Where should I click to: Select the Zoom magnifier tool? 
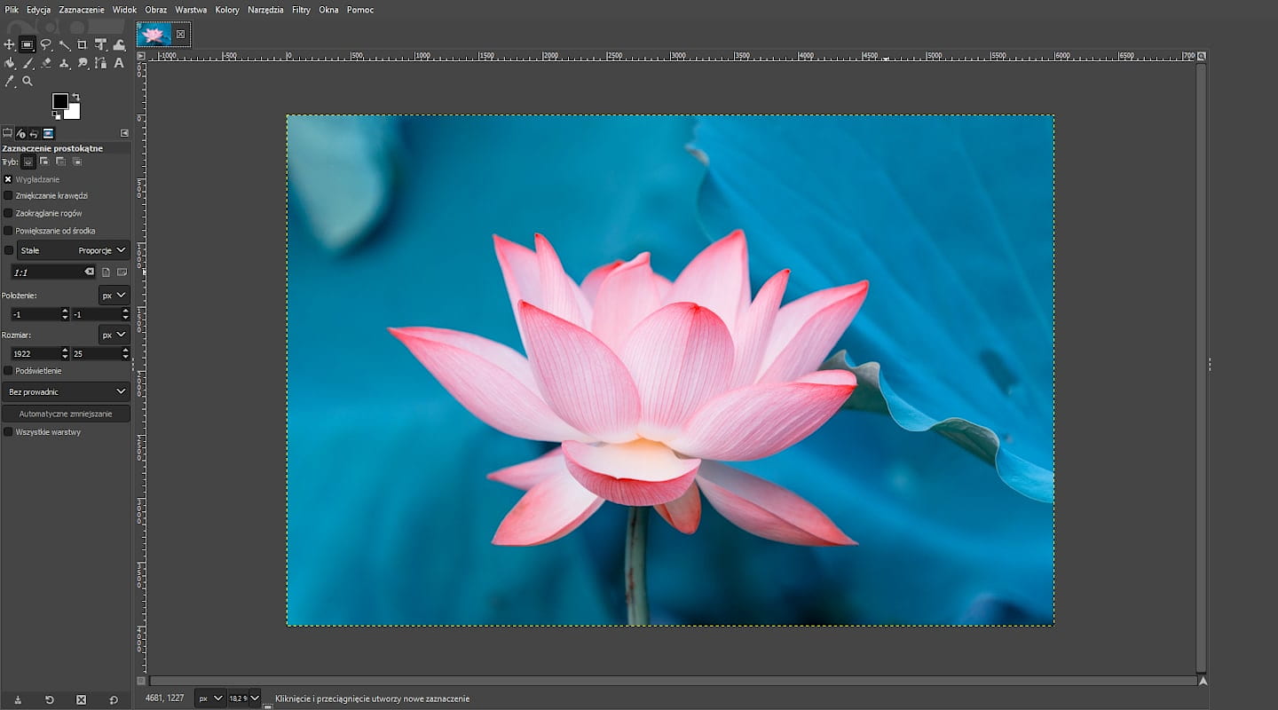[x=28, y=81]
